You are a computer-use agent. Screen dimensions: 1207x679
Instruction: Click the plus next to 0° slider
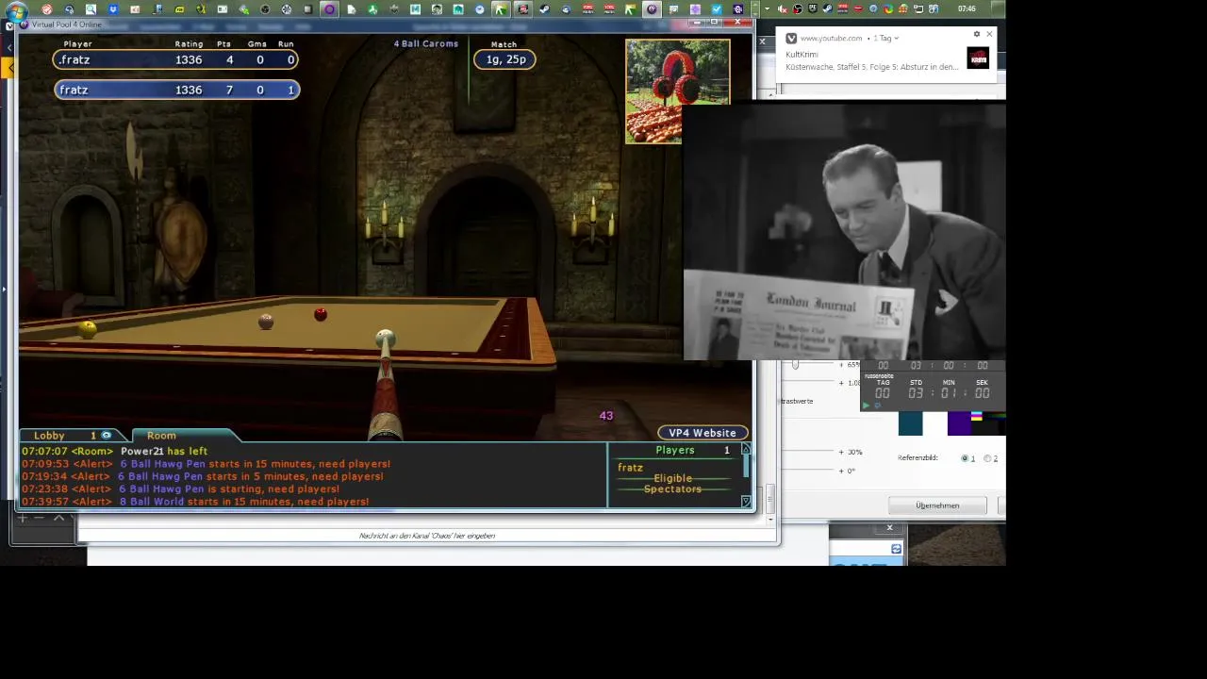(x=841, y=471)
